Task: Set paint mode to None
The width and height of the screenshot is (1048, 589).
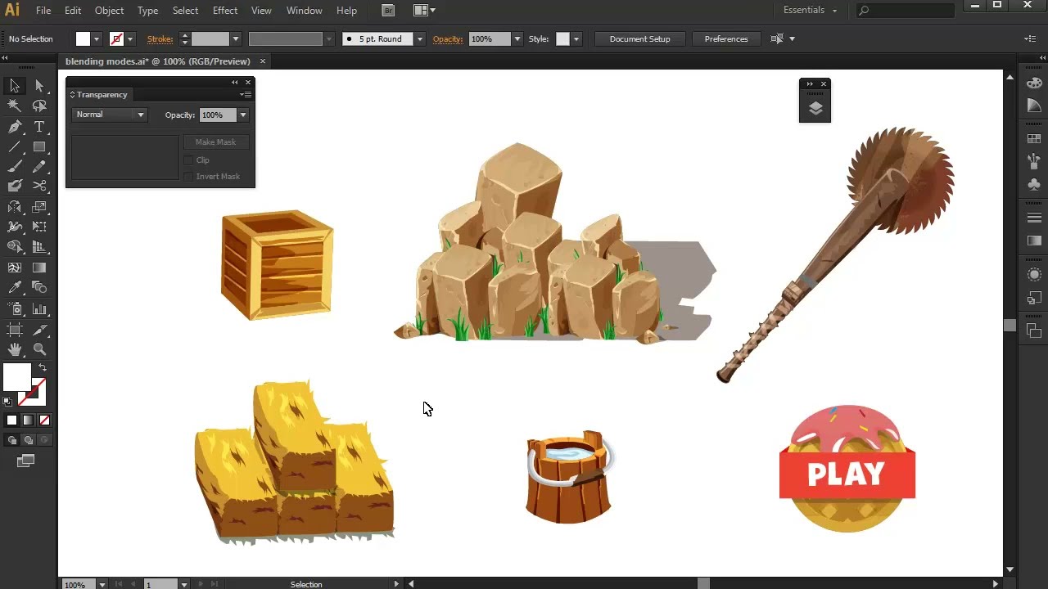Action: point(44,420)
